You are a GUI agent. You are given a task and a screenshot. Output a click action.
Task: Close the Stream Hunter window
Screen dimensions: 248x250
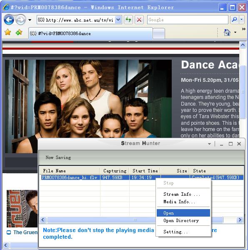coord(239,144)
